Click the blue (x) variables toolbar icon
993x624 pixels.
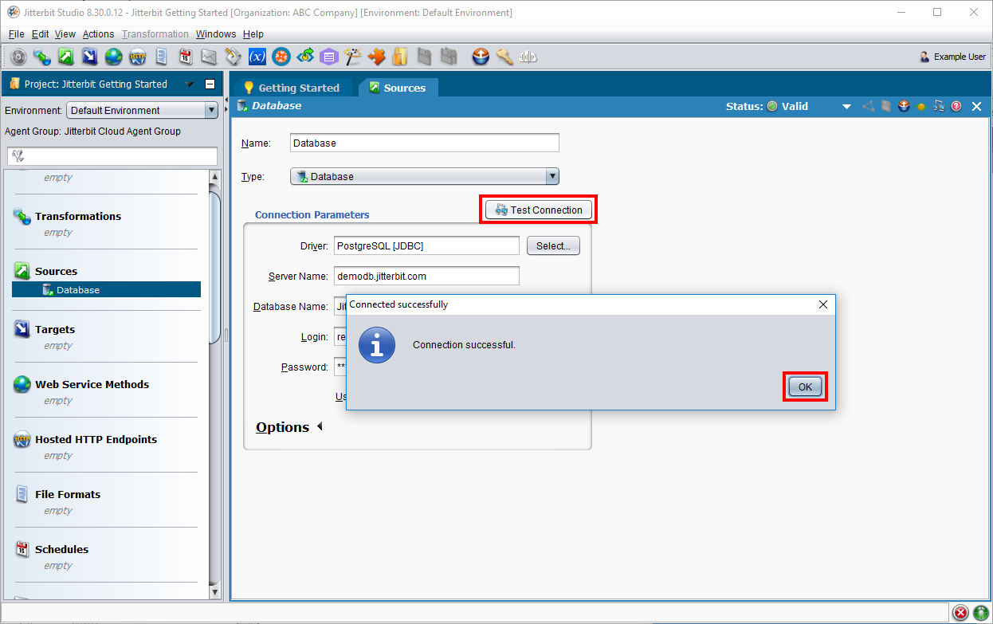click(257, 57)
